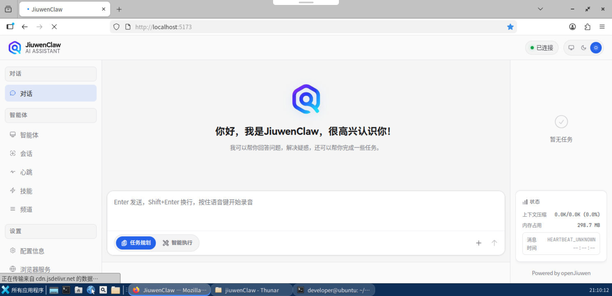
Task: Click Powered by openJiuwen text
Action: coord(561,273)
